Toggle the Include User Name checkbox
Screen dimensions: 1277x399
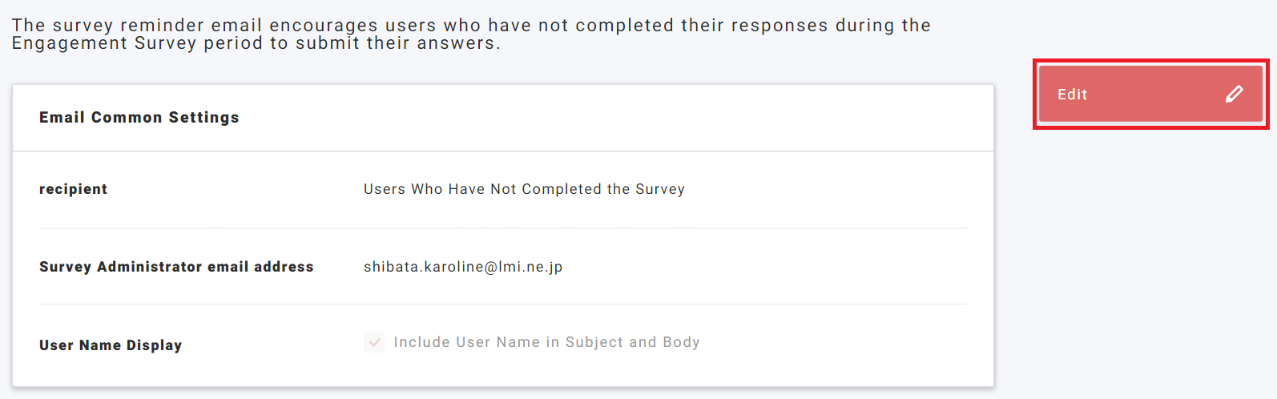pos(374,342)
